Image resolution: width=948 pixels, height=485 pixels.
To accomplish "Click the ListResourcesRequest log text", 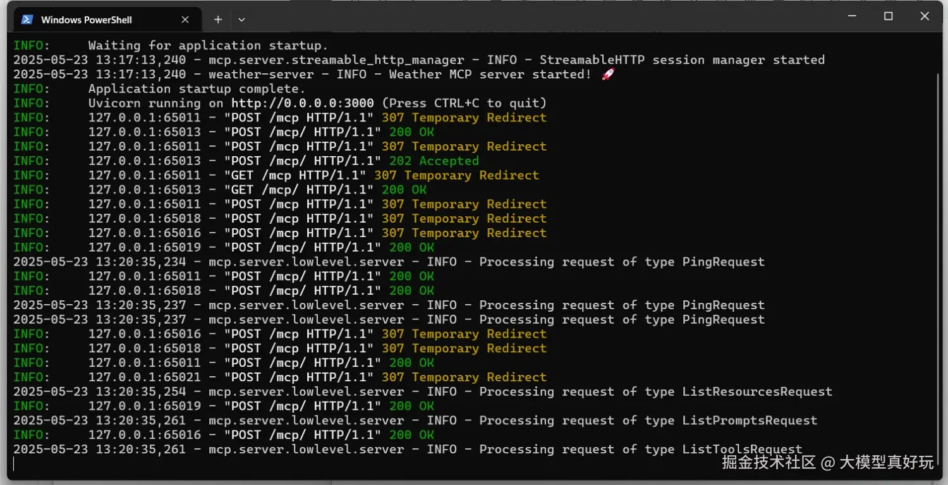I will (757, 392).
